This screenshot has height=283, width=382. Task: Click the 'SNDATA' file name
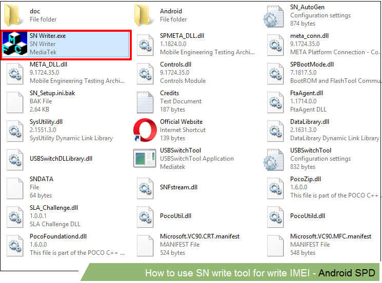pos(42,179)
